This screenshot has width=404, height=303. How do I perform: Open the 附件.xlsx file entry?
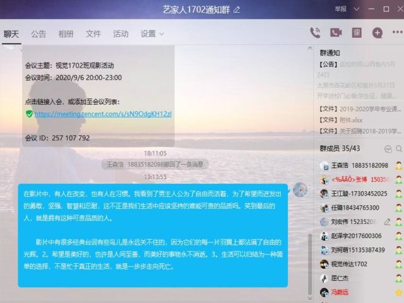pyautogui.click(x=341, y=120)
